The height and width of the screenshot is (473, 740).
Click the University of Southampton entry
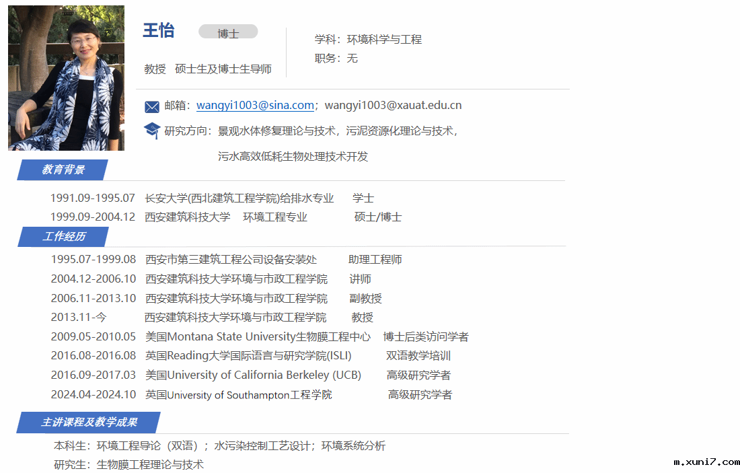point(239,395)
